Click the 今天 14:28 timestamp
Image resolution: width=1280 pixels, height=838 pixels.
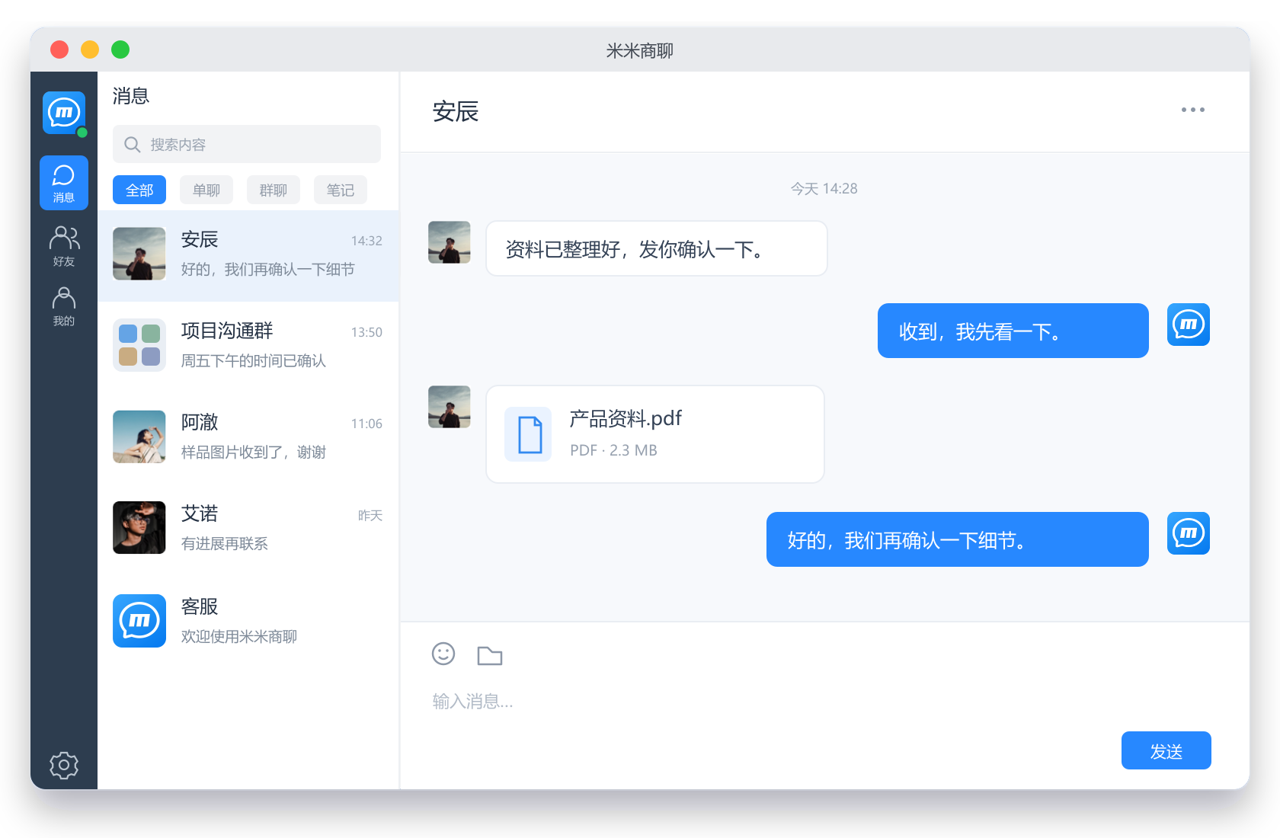[824, 188]
